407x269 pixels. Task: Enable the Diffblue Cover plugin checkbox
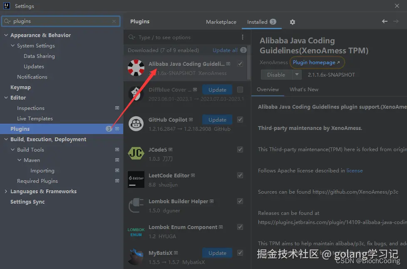(240, 90)
